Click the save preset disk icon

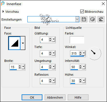(x=84, y=19)
